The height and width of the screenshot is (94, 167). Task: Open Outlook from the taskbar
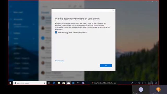73,83
